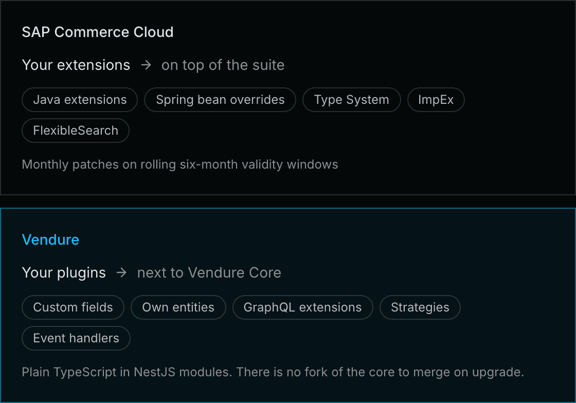Click the ImpEx chip
576x403 pixels.
point(436,100)
